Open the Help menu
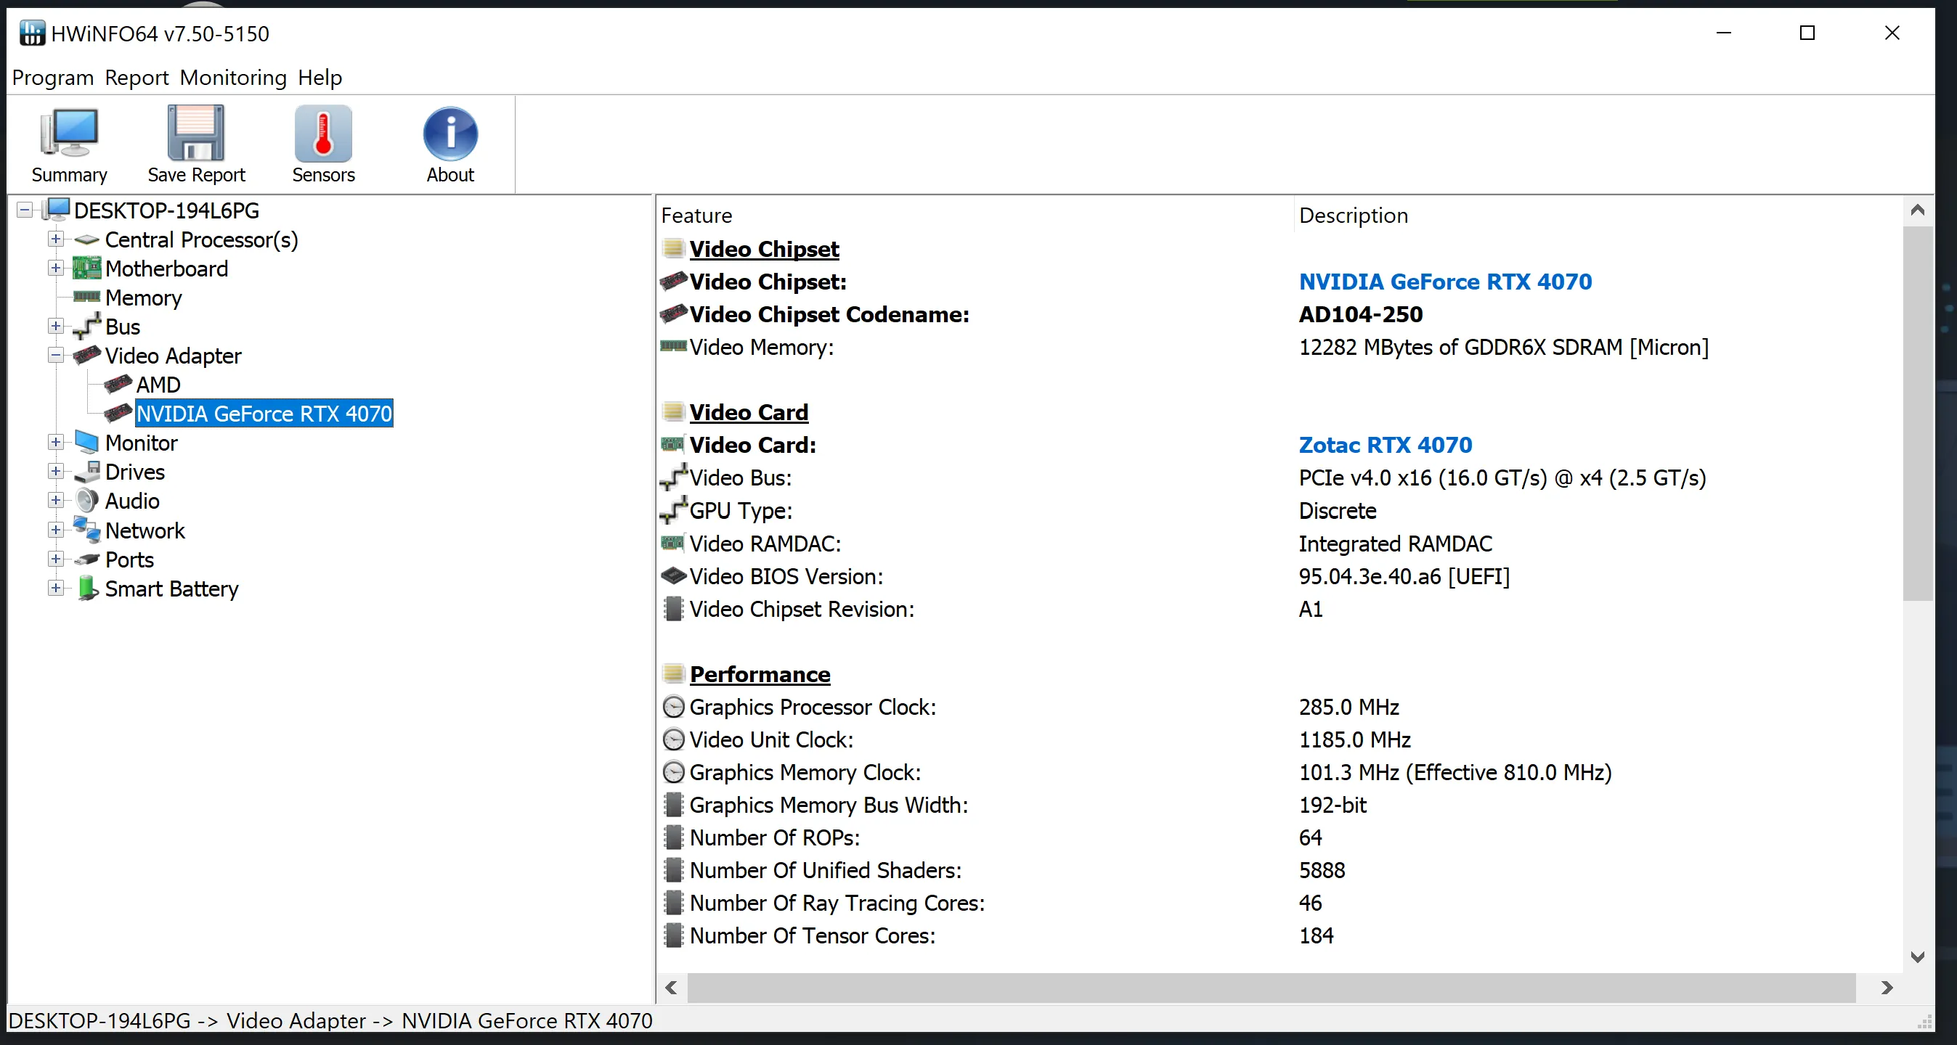 (x=320, y=78)
